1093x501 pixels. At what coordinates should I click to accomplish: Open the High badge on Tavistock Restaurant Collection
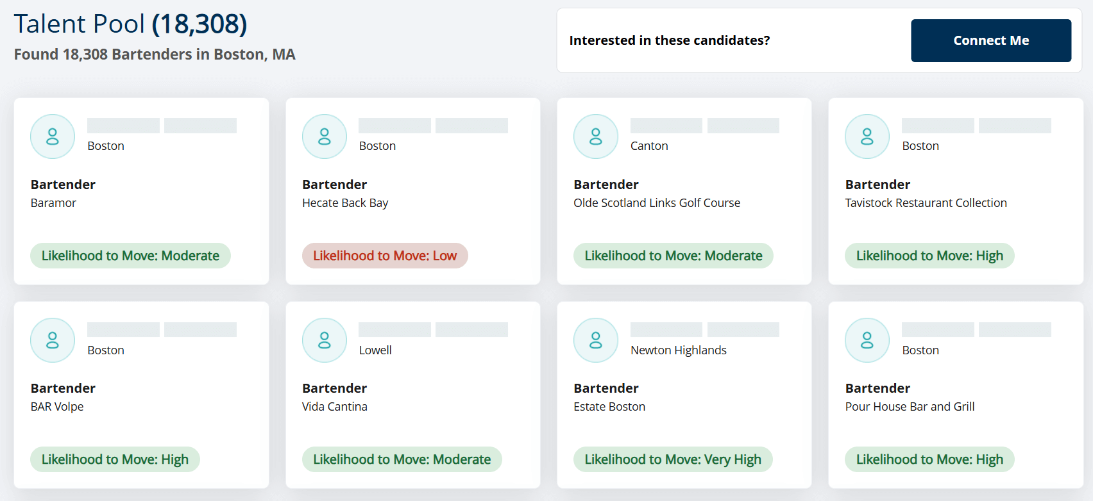tap(929, 256)
